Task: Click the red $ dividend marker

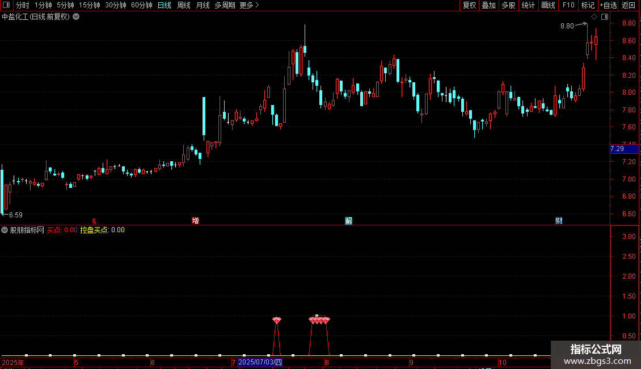Action: (x=94, y=221)
